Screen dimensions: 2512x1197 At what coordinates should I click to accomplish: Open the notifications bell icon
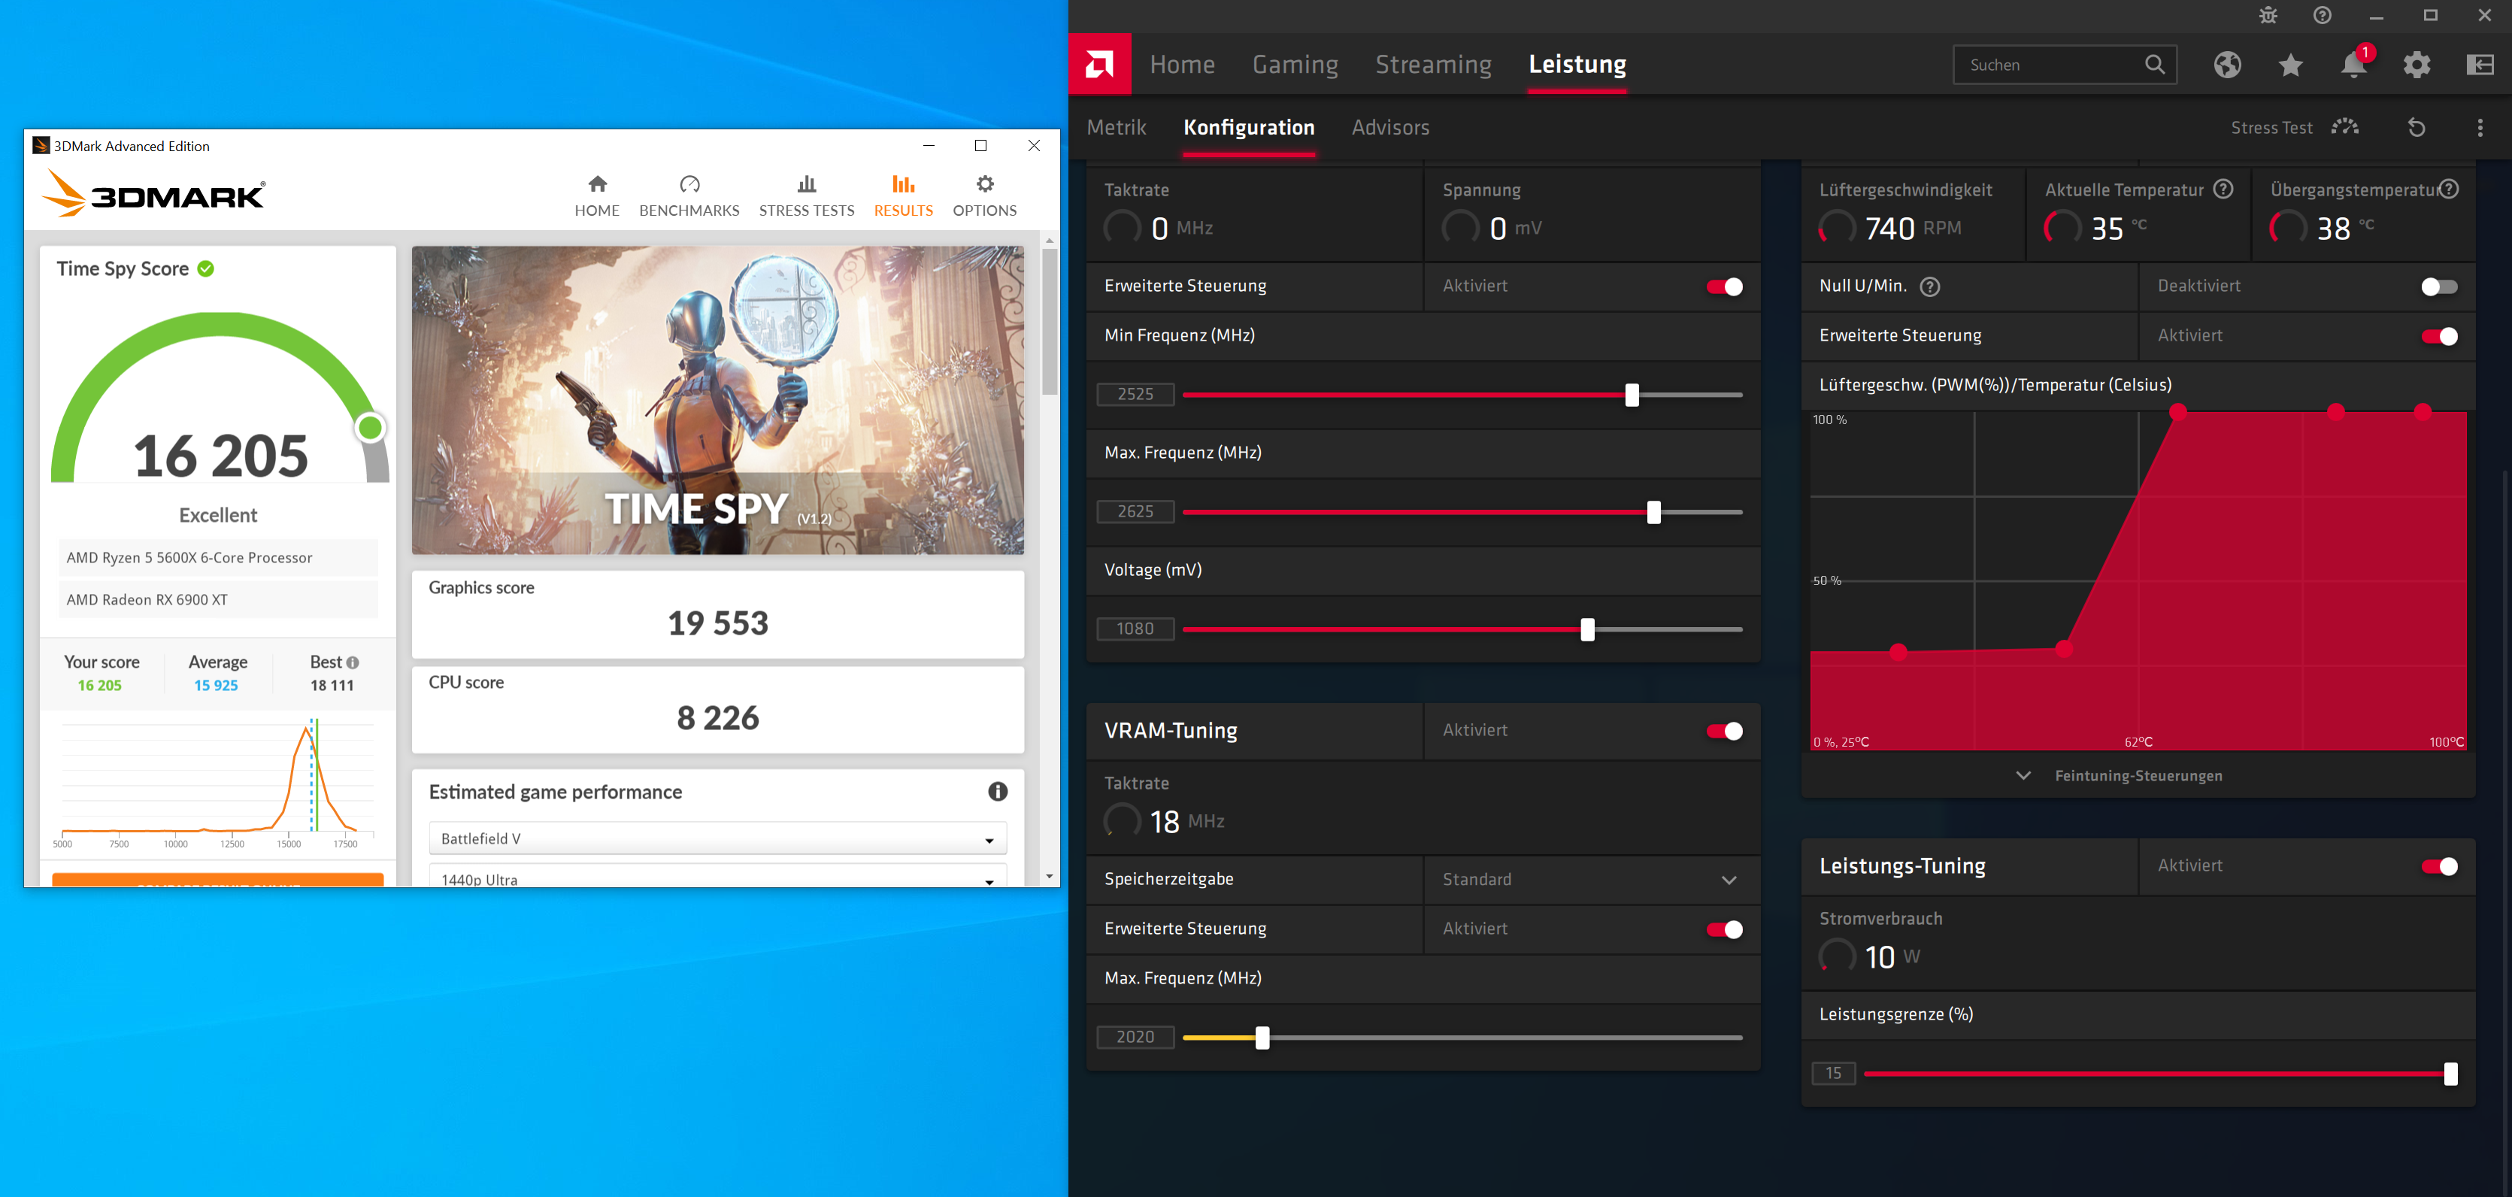click(2353, 65)
